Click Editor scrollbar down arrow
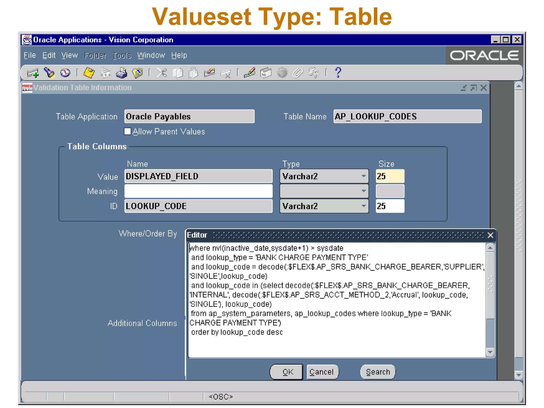 [490, 352]
